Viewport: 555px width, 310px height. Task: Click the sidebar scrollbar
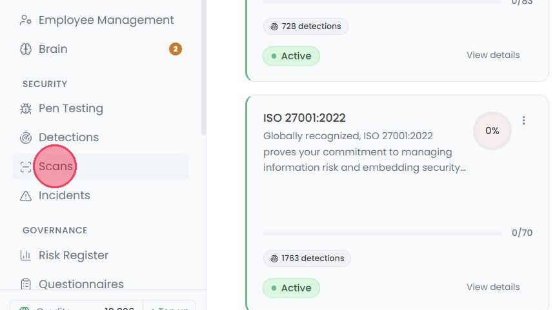(203, 67)
